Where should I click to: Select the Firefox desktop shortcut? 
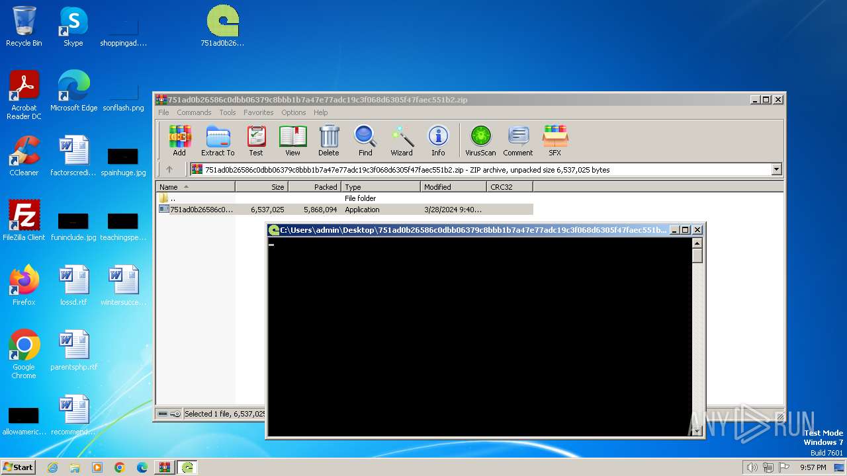(24, 286)
